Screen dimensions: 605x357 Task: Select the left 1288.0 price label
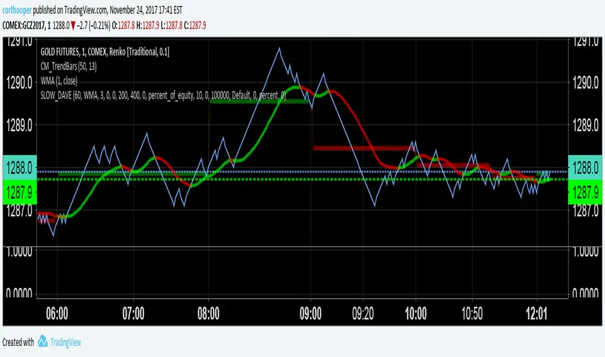(x=19, y=168)
